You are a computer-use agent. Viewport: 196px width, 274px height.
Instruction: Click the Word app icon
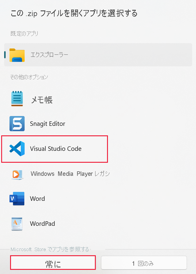(x=17, y=199)
